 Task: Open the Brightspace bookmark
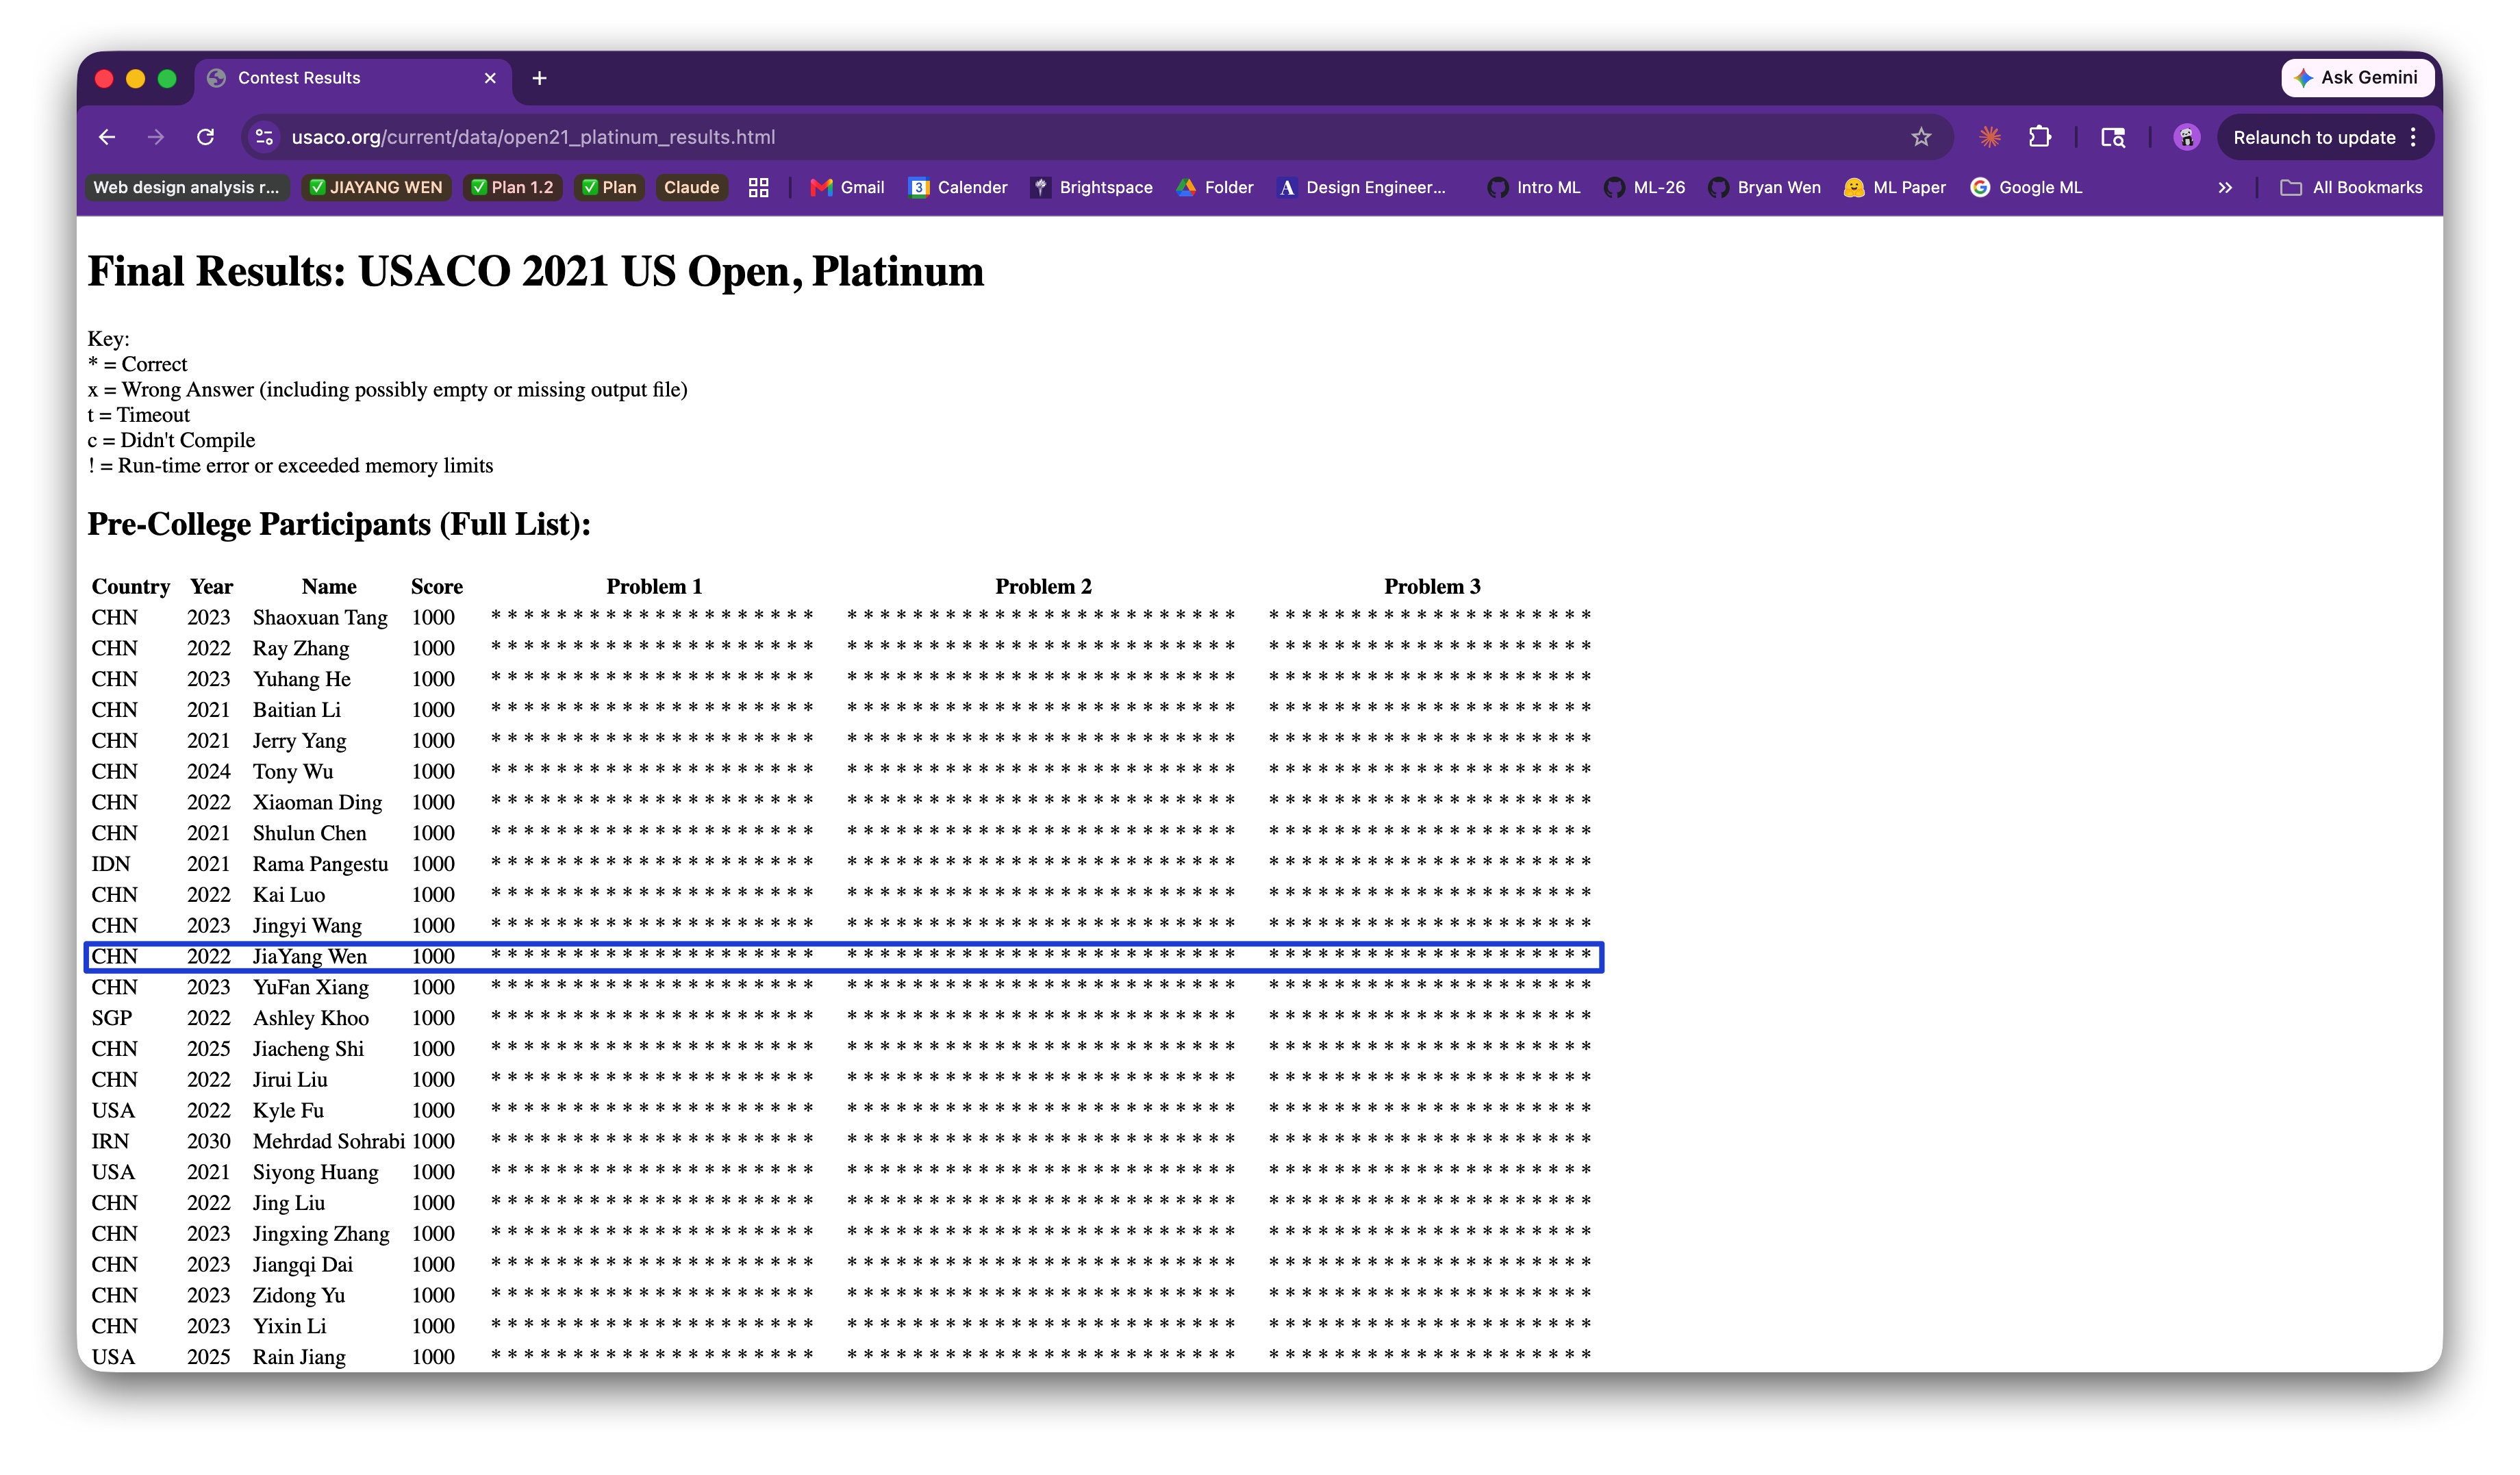pyautogui.click(x=1091, y=187)
